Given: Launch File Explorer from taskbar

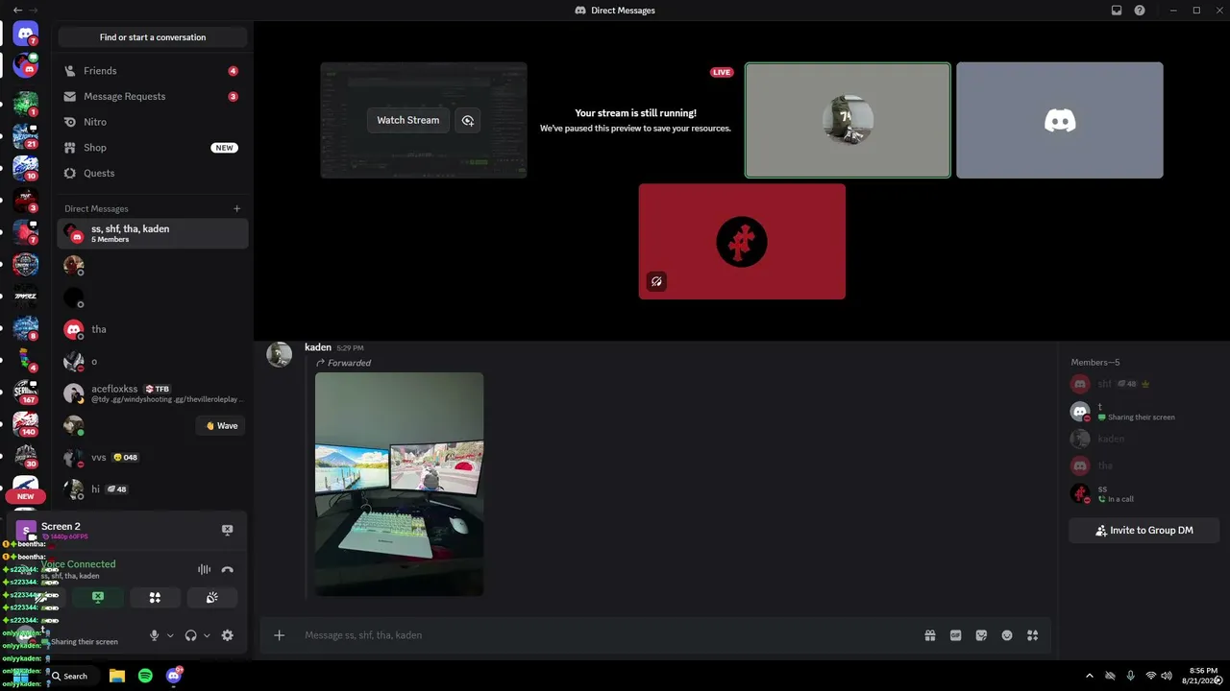Looking at the screenshot, I should tap(117, 676).
